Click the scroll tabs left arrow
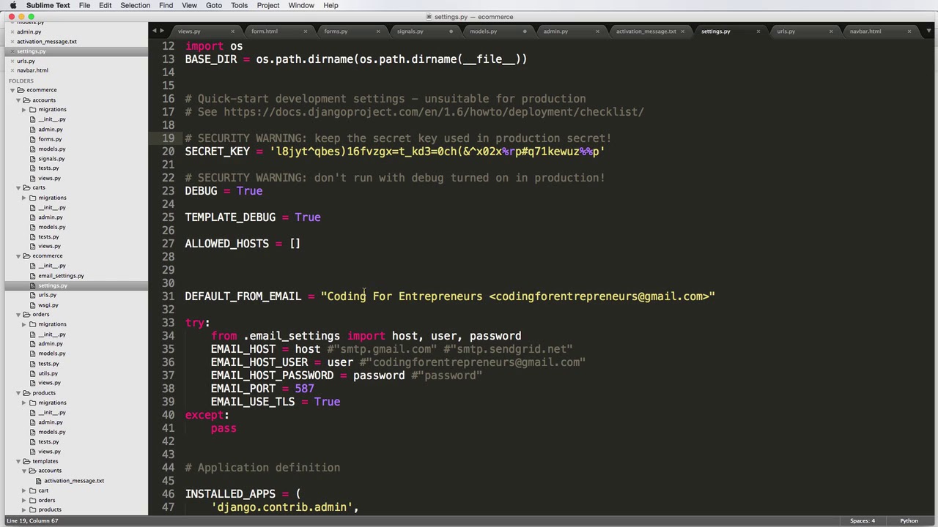 coord(154,31)
